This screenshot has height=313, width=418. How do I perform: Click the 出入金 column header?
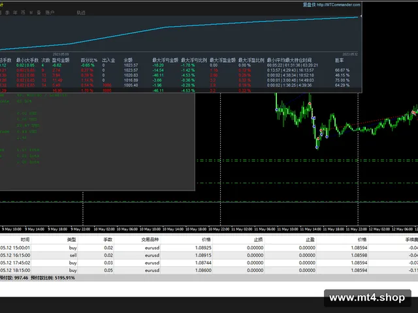(108, 60)
